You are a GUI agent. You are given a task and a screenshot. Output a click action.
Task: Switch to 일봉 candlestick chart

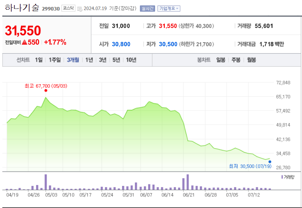coord(221,60)
